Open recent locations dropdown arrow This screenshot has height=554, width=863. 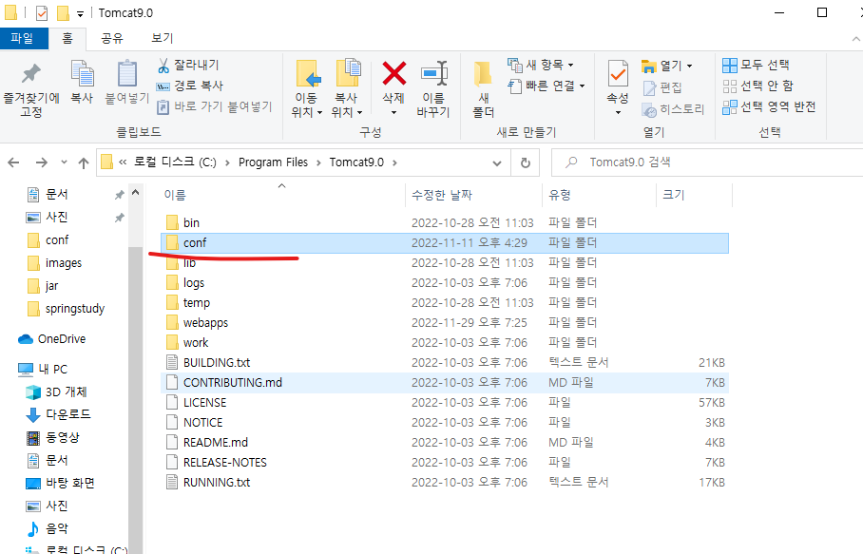[65, 162]
